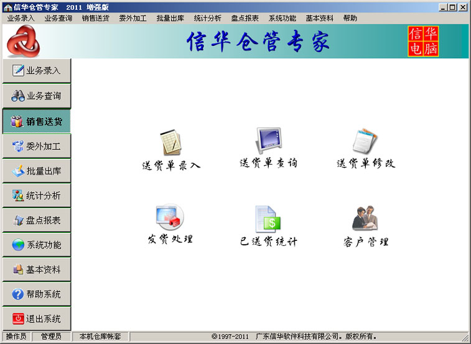Open the 业务录入 menu in the menu bar
471x344 pixels.
tap(21, 18)
